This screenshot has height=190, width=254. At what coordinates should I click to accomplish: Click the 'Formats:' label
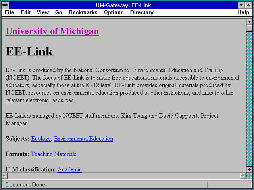point(17,154)
